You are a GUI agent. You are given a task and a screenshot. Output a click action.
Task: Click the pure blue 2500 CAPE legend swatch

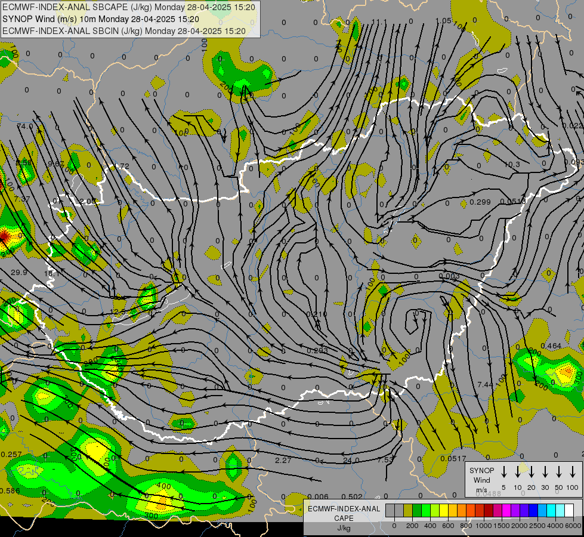[533, 510]
